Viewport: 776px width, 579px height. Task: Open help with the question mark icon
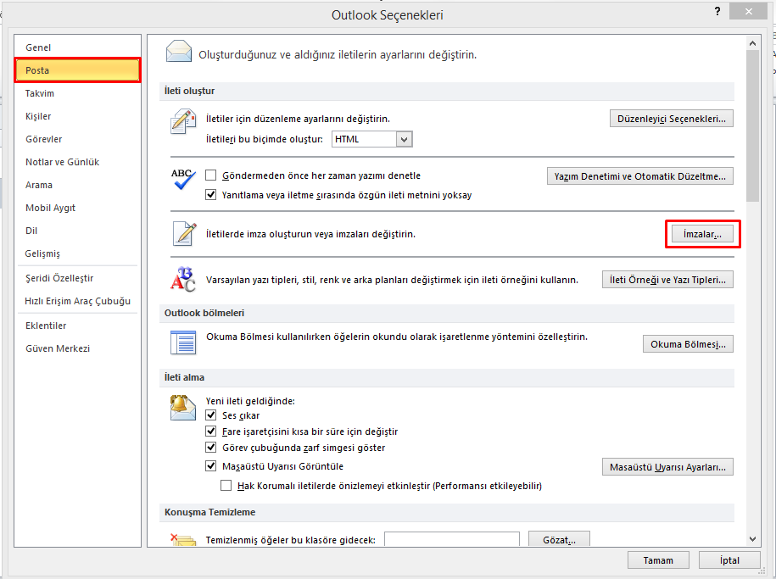(717, 11)
